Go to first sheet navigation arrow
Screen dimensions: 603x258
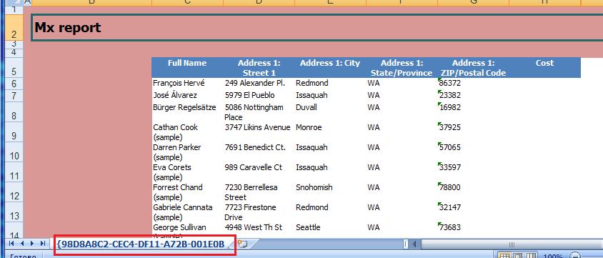click(11, 244)
